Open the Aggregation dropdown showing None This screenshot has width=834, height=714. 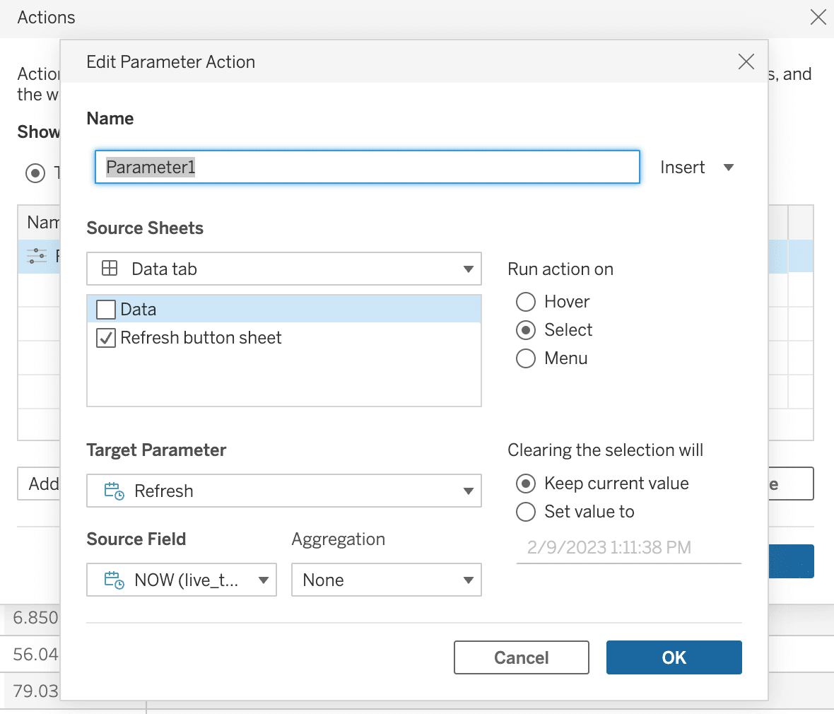pyautogui.click(x=468, y=580)
